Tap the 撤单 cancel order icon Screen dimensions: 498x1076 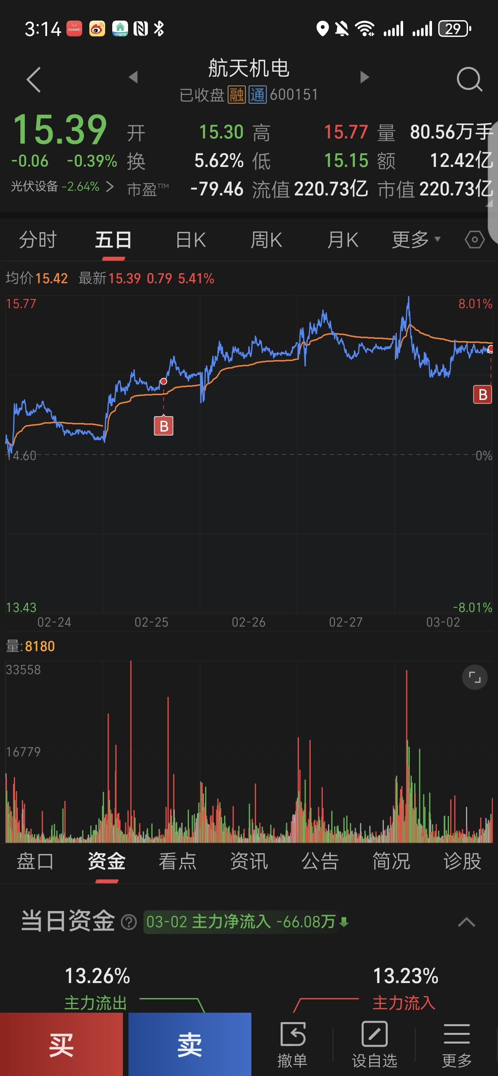click(292, 1043)
